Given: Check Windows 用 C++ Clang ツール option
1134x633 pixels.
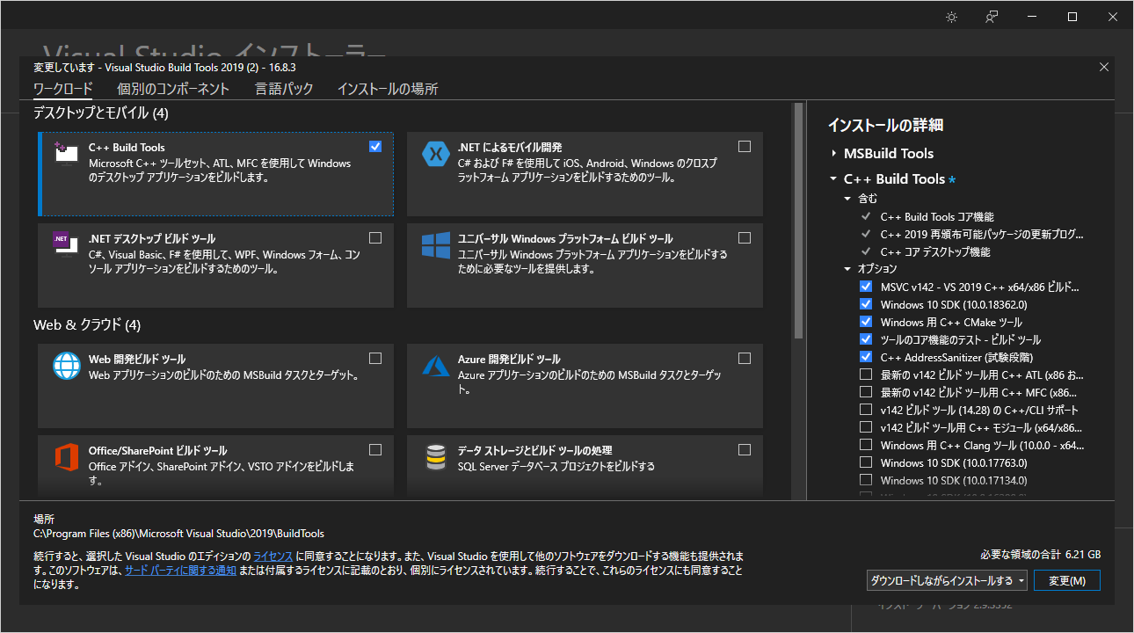Looking at the screenshot, I should click(x=866, y=445).
